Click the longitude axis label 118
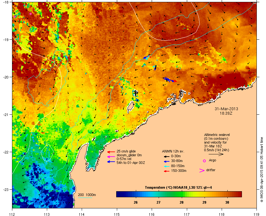 click(x=222, y=214)
